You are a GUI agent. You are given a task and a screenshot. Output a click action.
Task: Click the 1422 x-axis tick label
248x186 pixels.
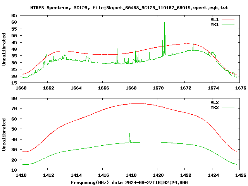point(186,175)
